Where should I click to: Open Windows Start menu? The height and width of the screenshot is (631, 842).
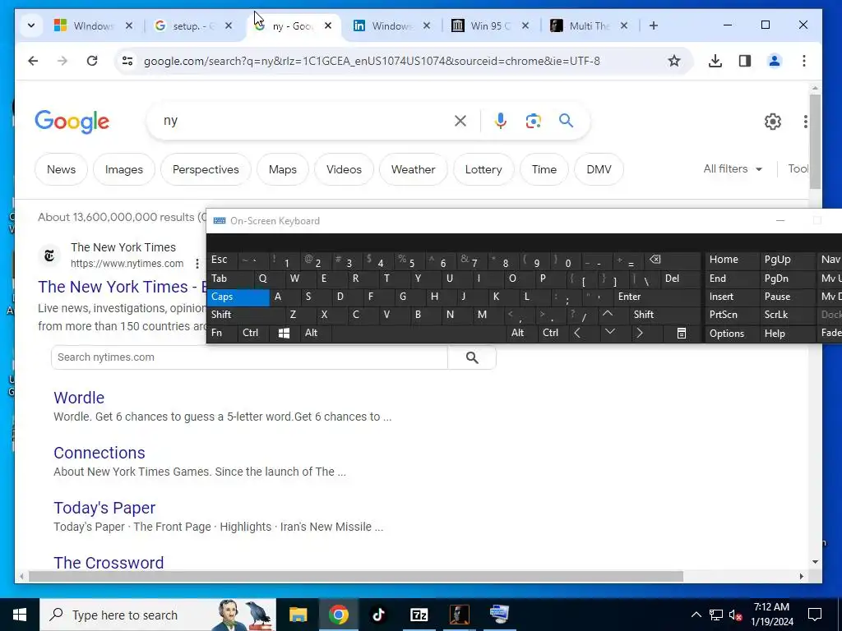[x=20, y=615]
